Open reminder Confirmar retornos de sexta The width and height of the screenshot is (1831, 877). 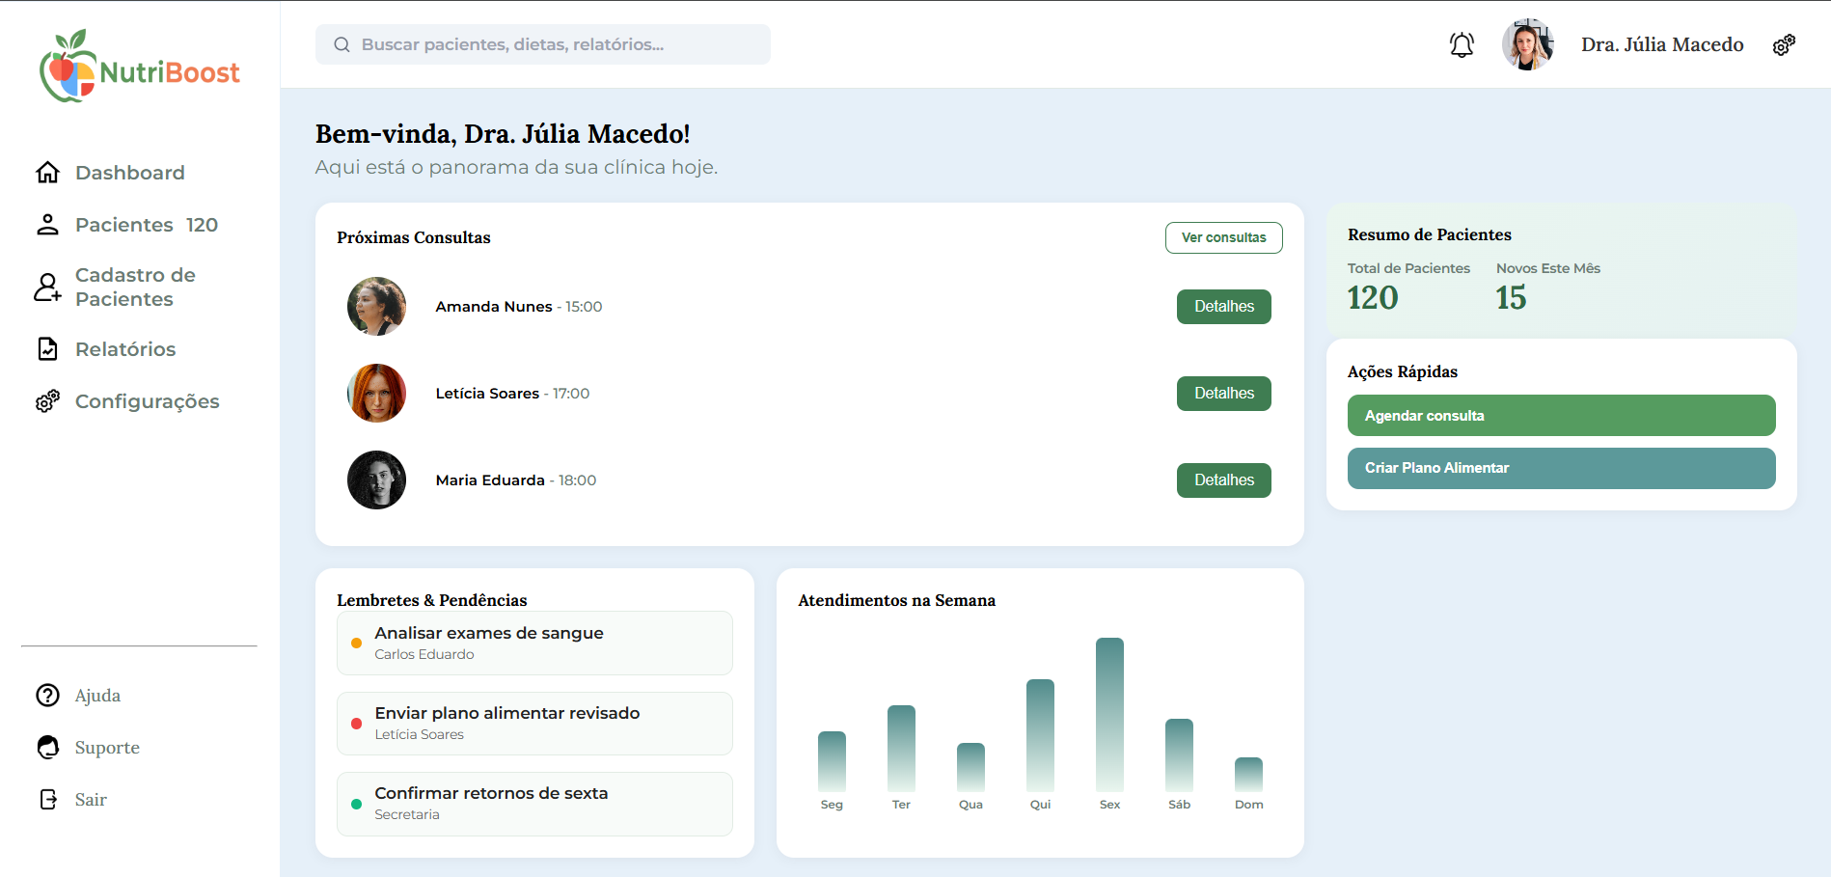534,804
